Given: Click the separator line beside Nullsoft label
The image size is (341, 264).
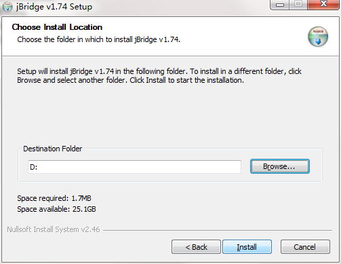Looking at the screenshot, I should 218,231.
